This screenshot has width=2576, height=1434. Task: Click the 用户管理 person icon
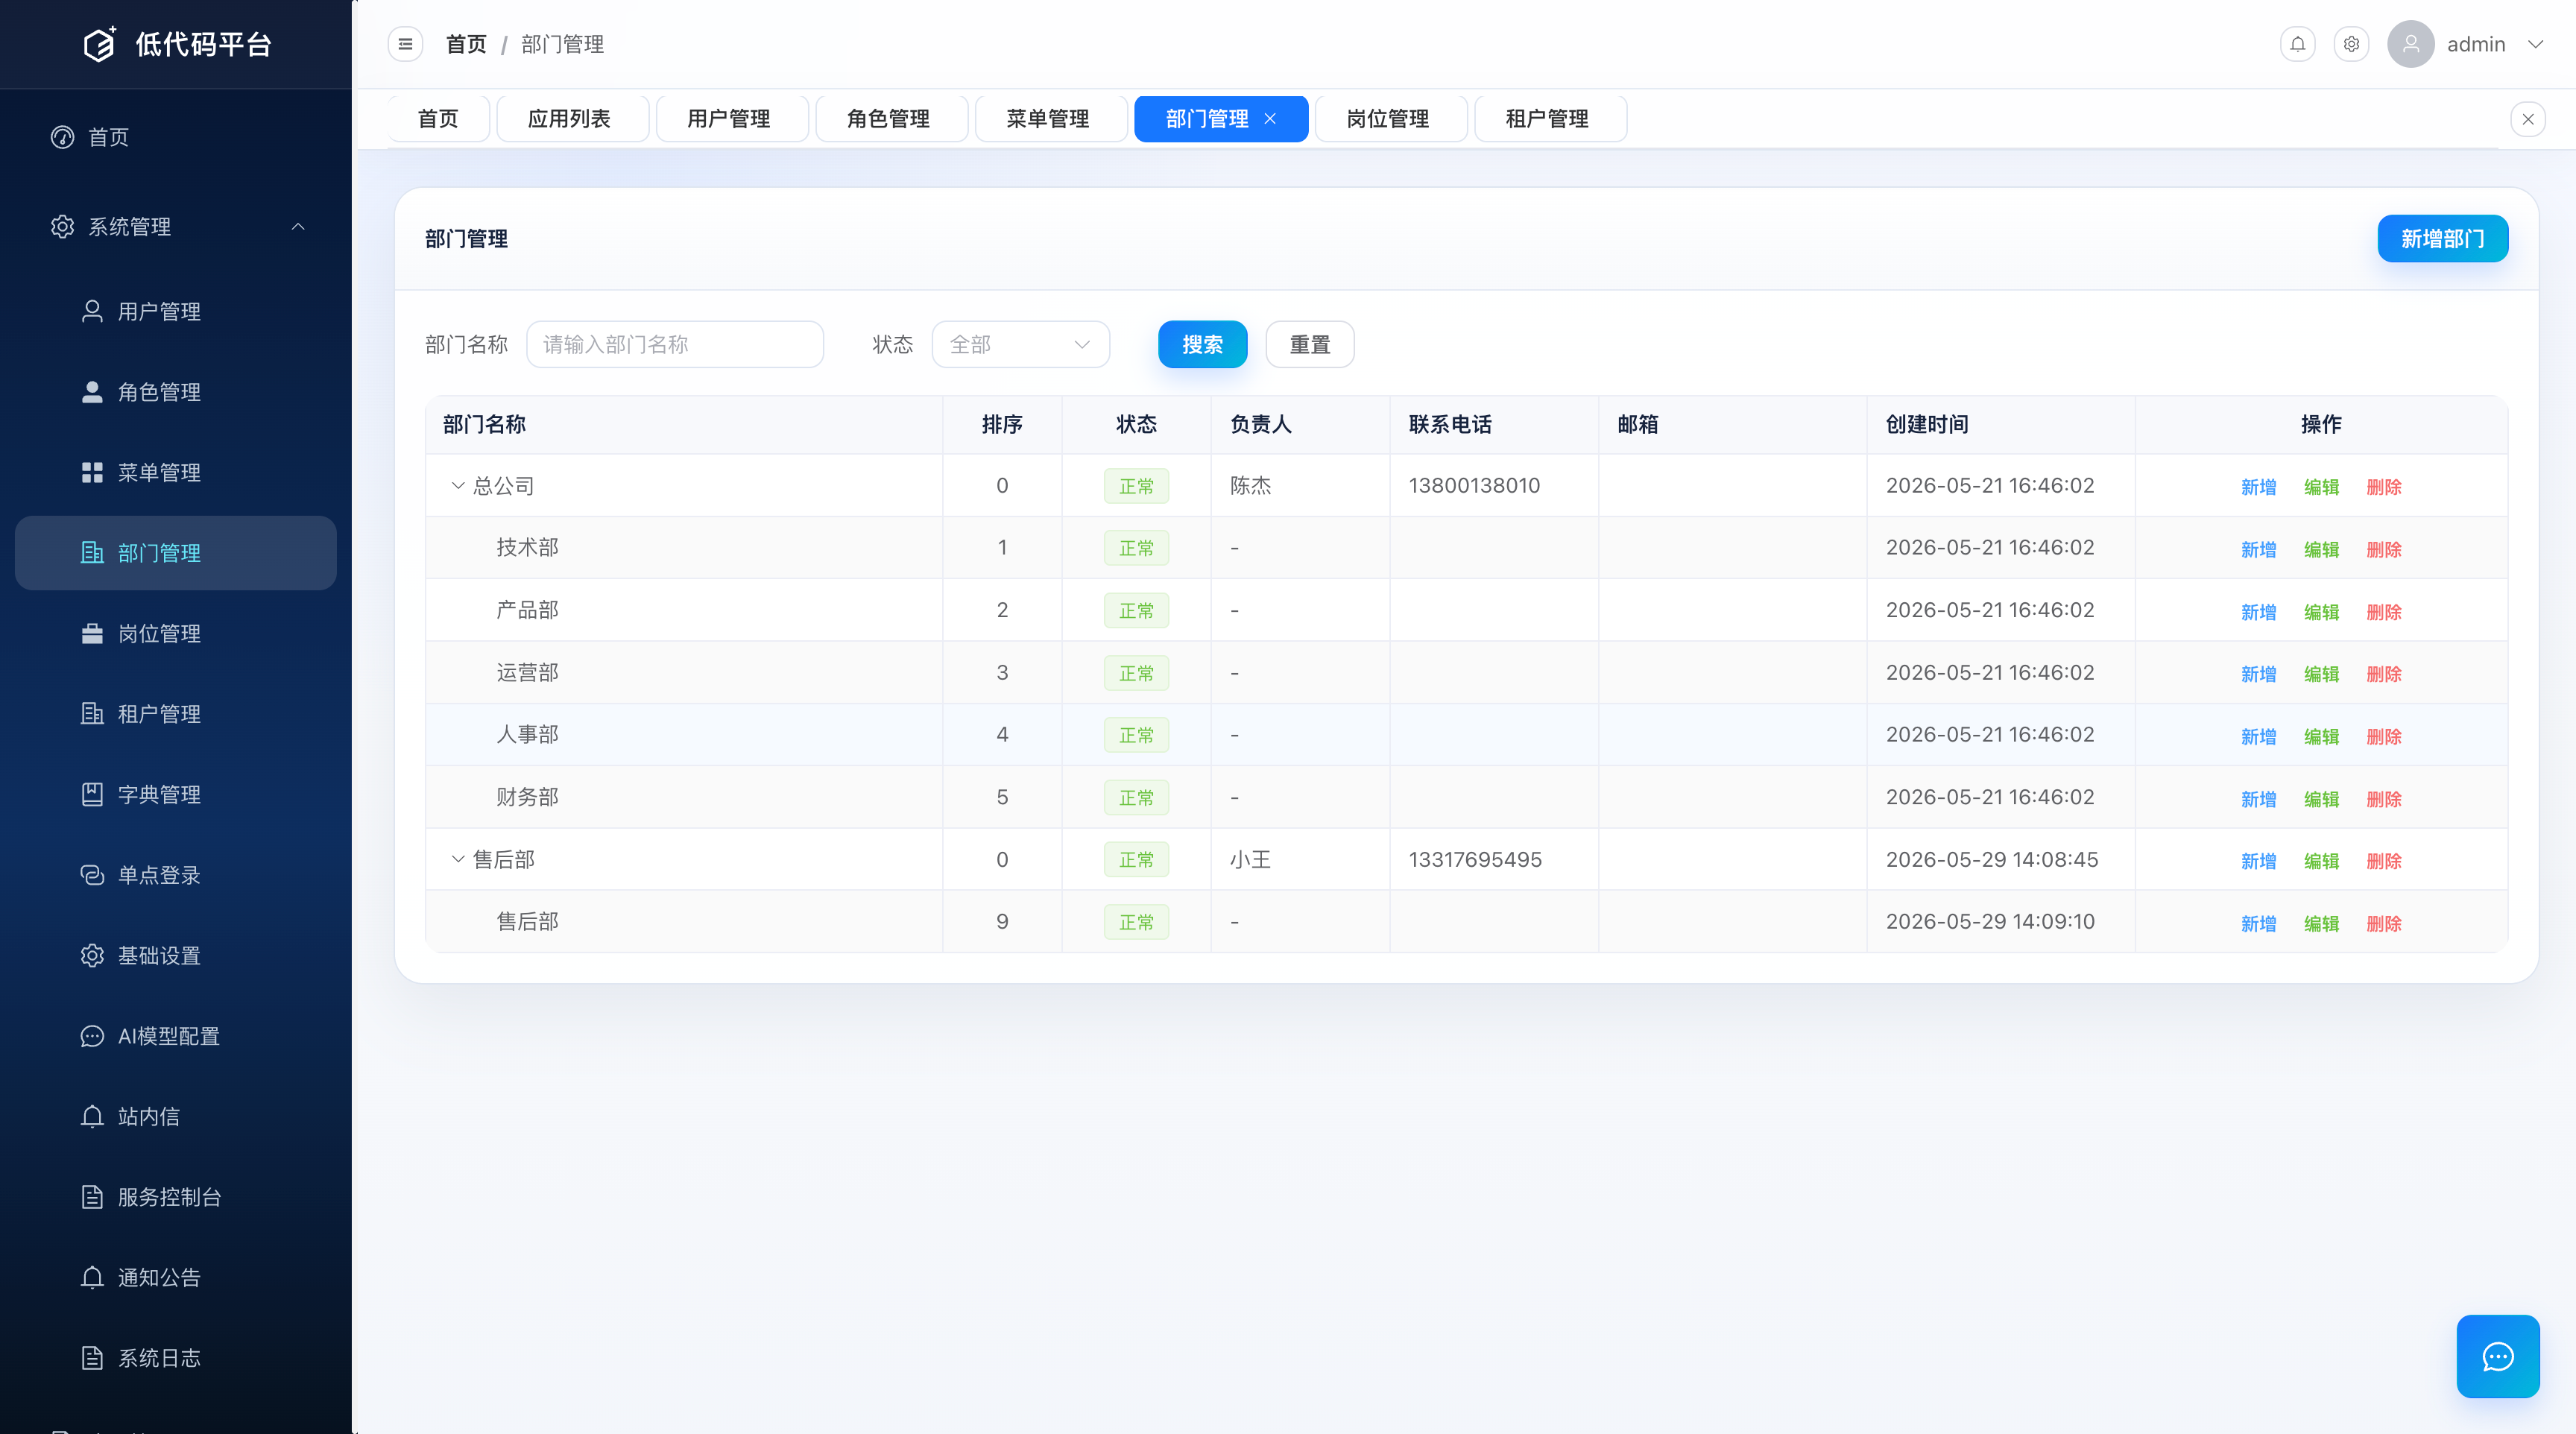coord(92,311)
